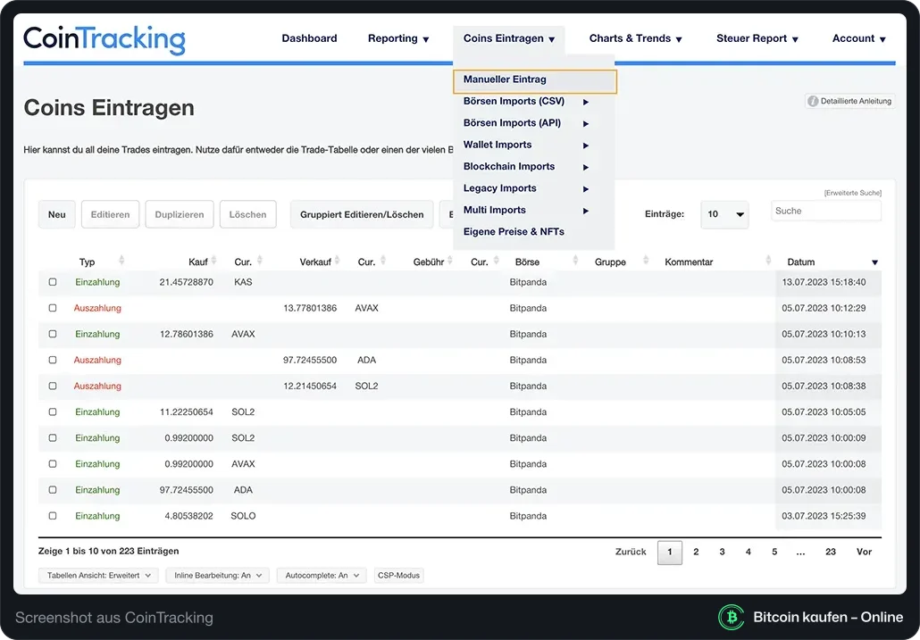Click Gruppiert Editieren/Löschen button

coord(362,214)
